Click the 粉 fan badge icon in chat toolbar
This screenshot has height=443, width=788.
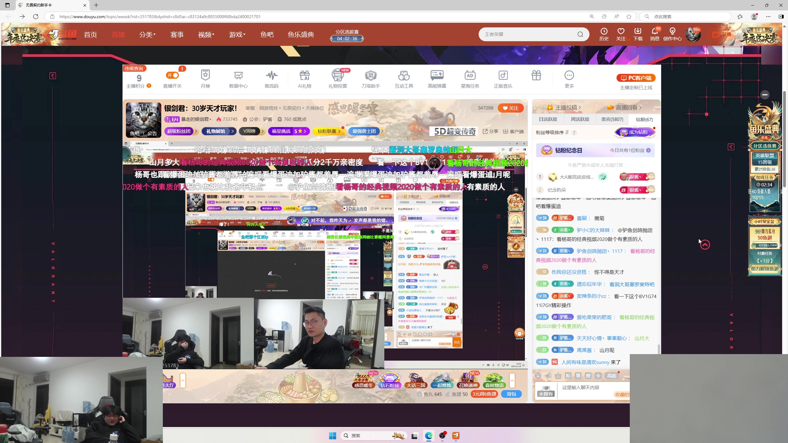[x=568, y=376]
